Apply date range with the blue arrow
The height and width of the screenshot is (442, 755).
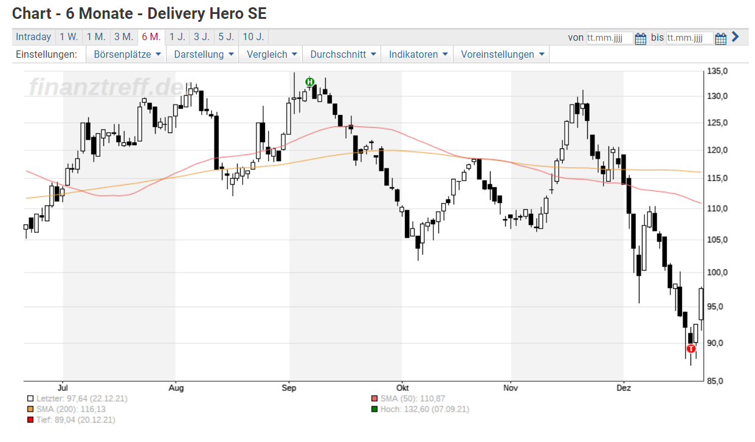736,36
